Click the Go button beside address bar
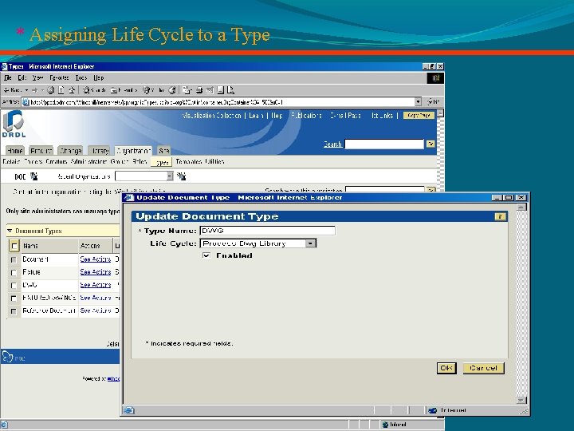 tap(434, 102)
